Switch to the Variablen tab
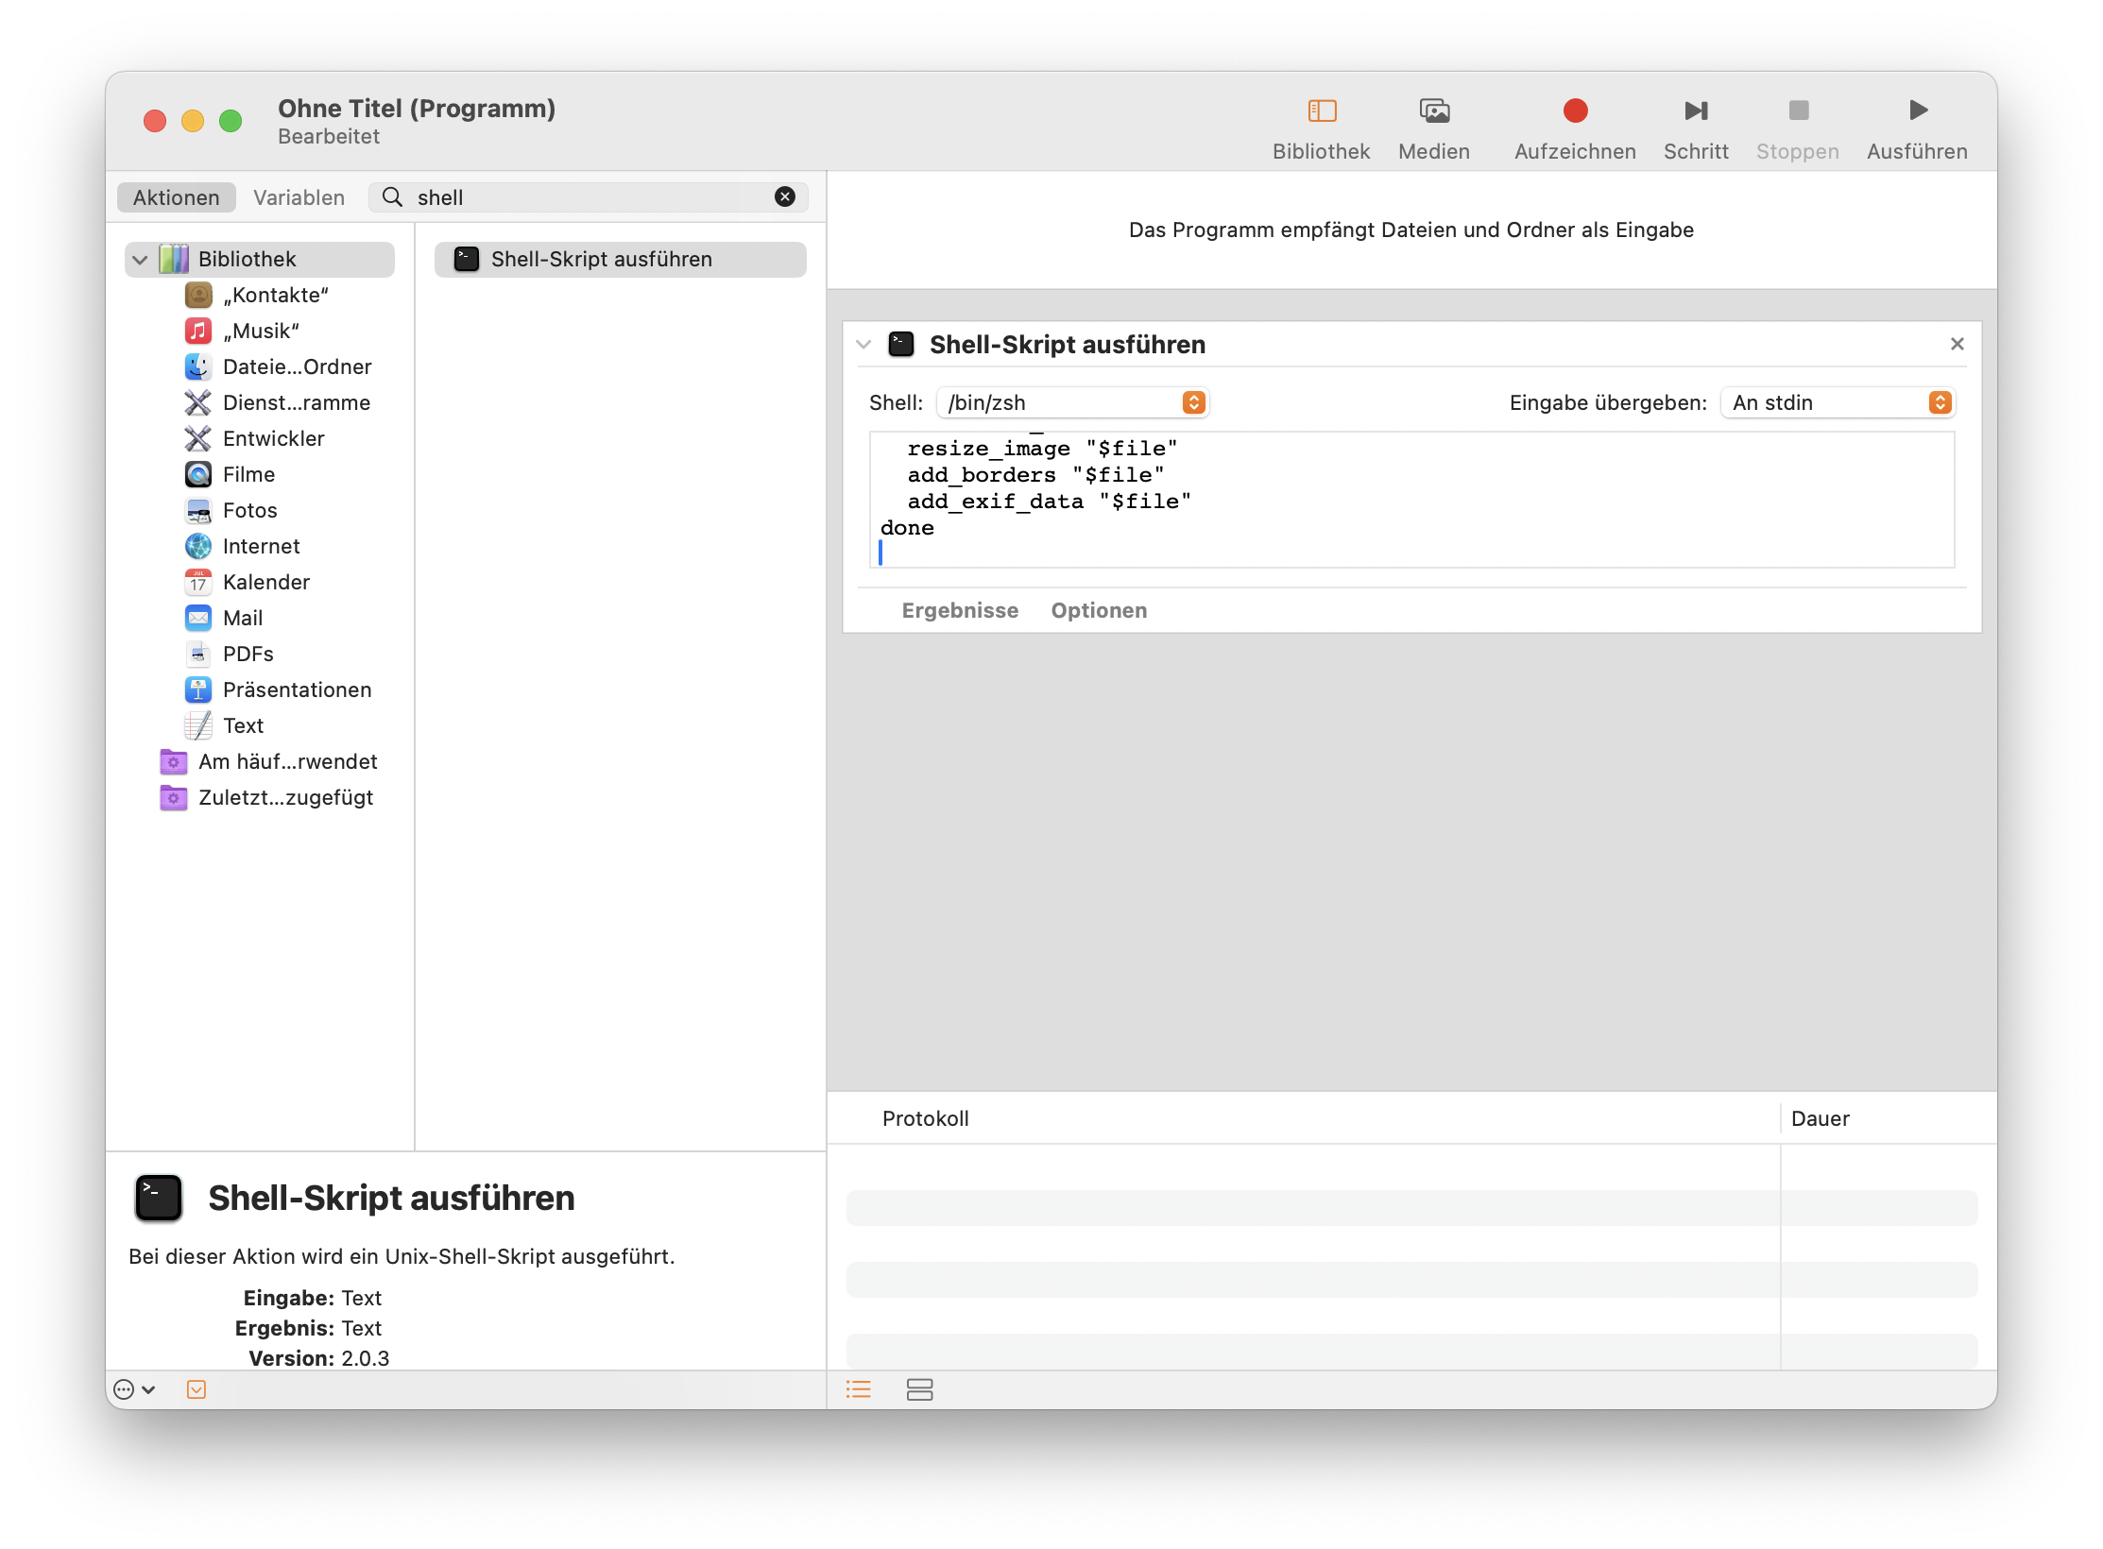This screenshot has width=2103, height=1549. [x=299, y=197]
